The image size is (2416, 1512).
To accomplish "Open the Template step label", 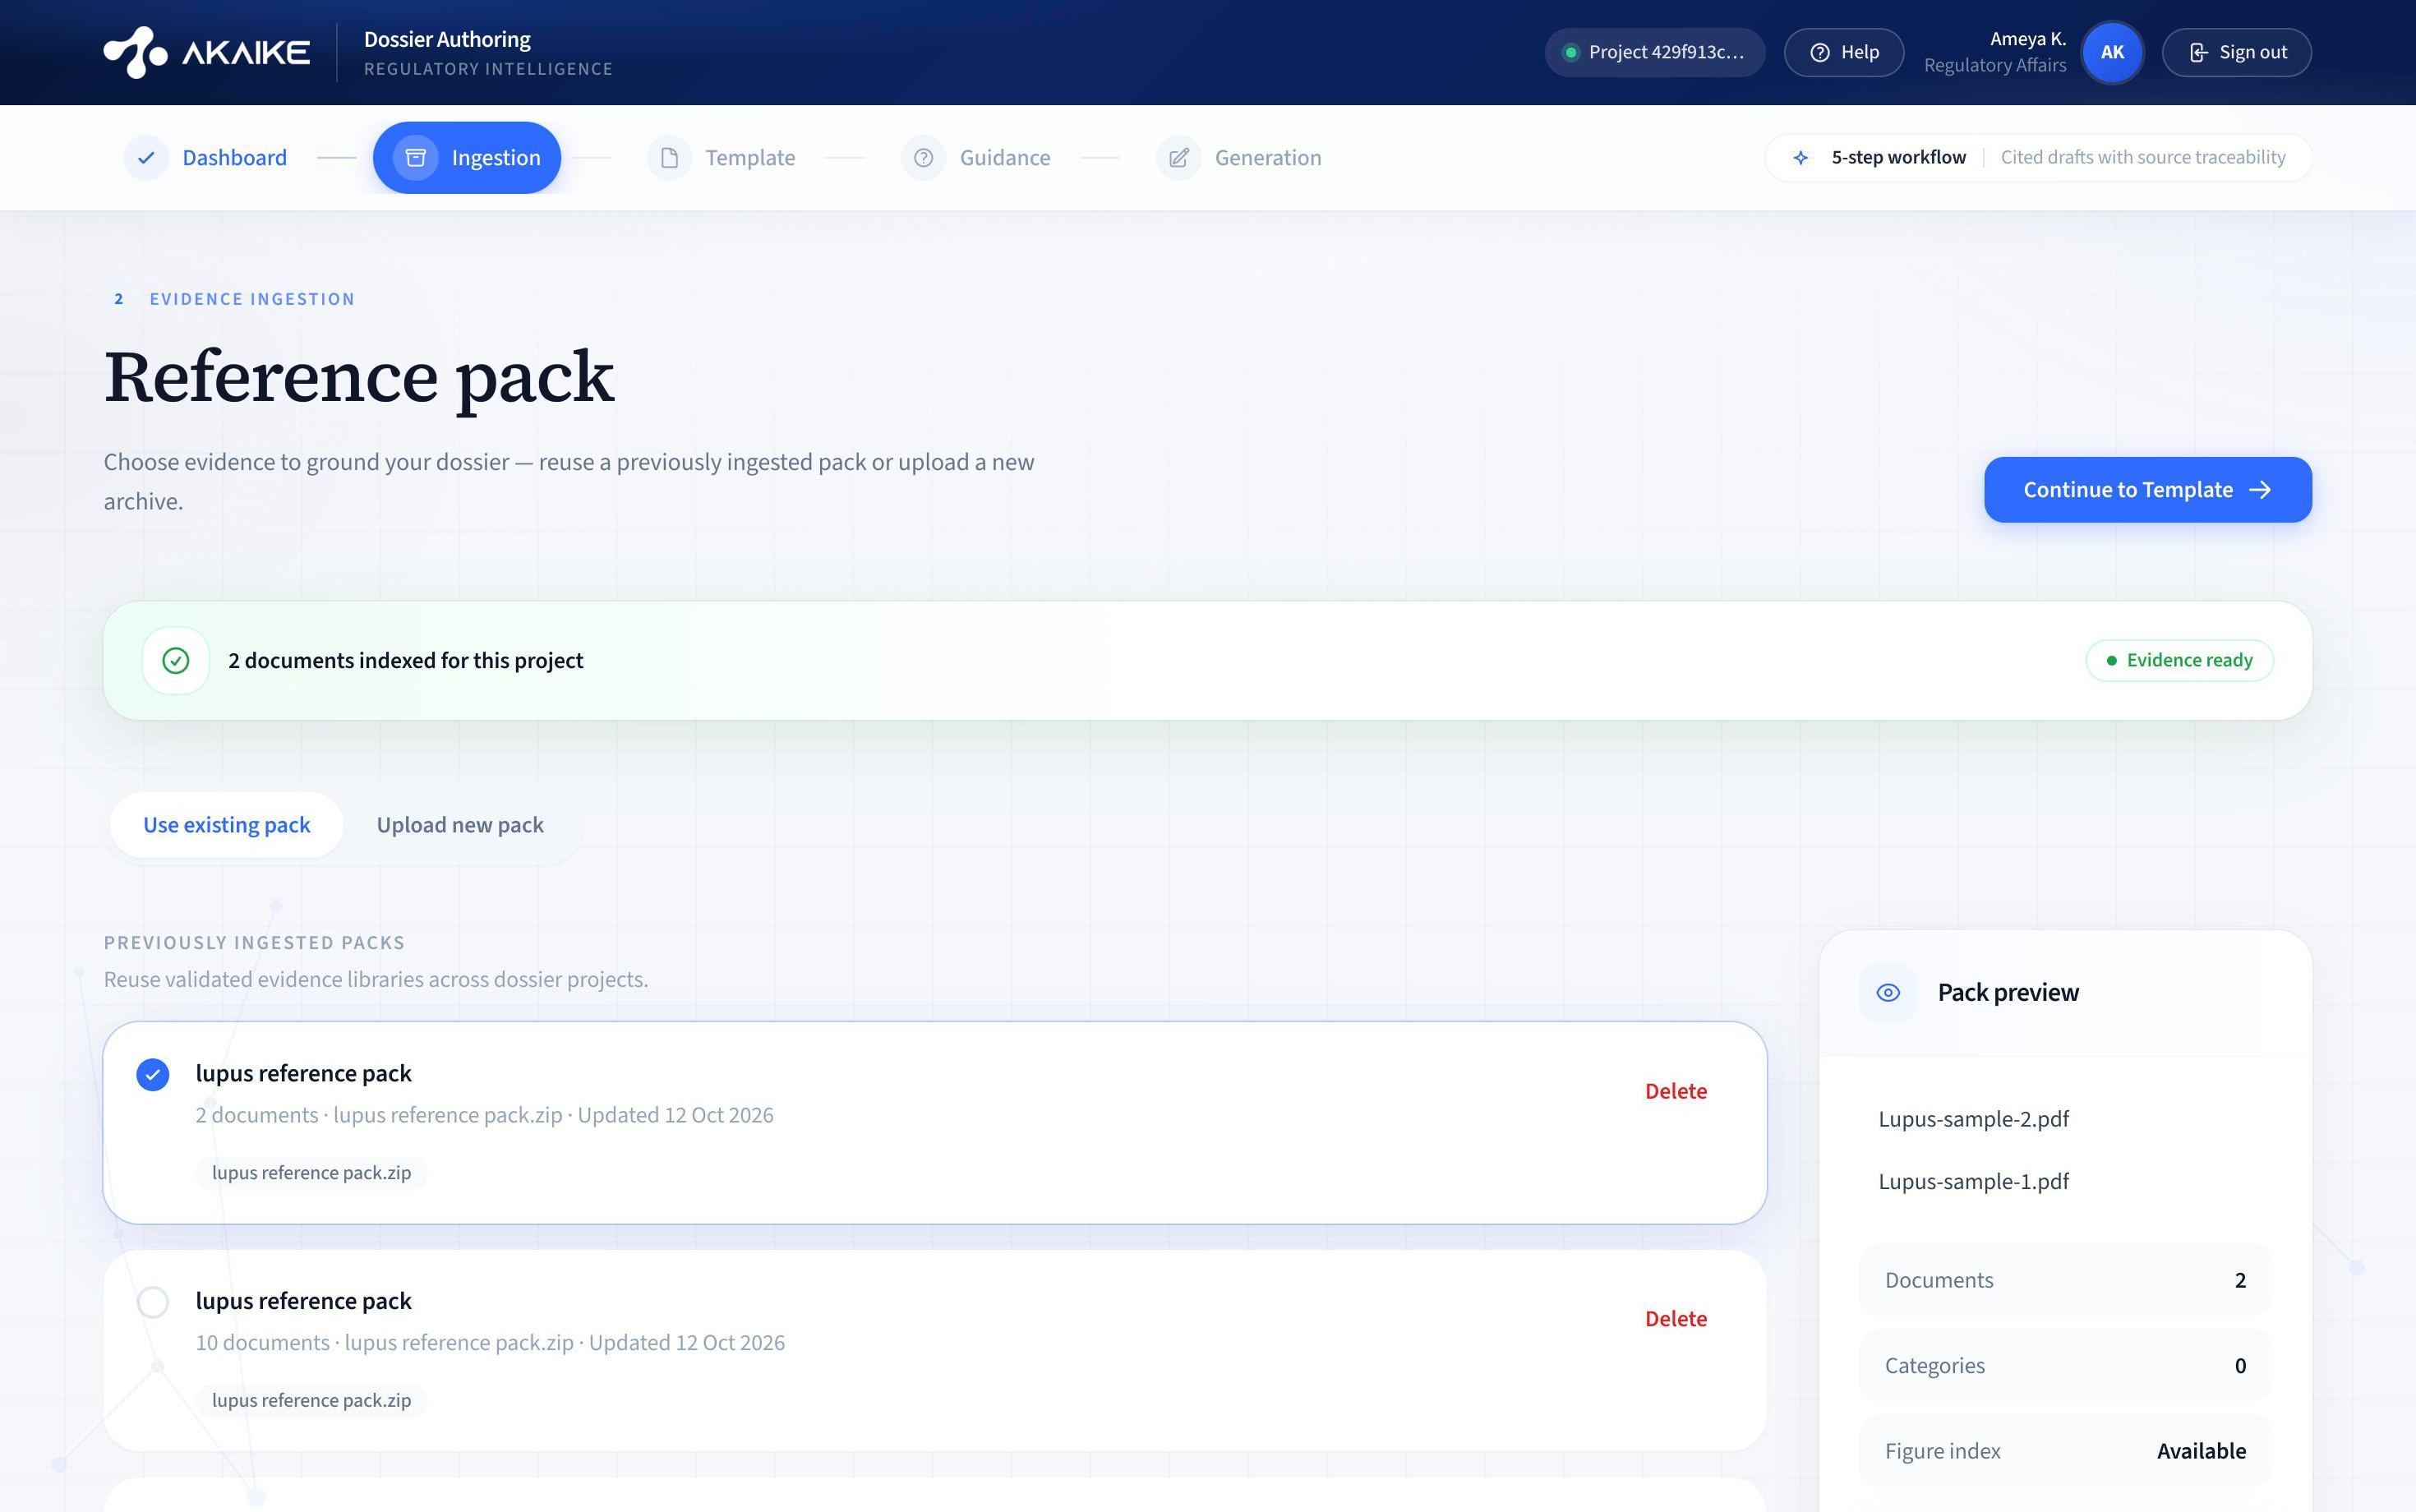I will click(x=750, y=158).
